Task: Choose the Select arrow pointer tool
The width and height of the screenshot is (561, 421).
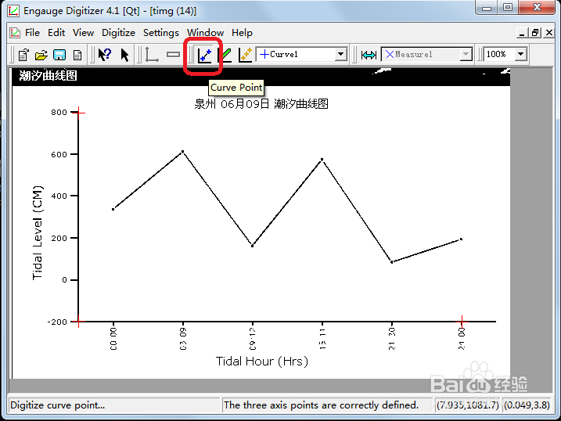Action: coord(124,55)
